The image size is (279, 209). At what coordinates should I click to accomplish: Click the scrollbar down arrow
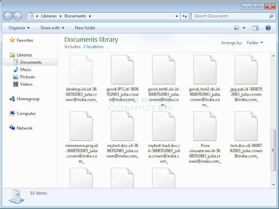click(273, 185)
